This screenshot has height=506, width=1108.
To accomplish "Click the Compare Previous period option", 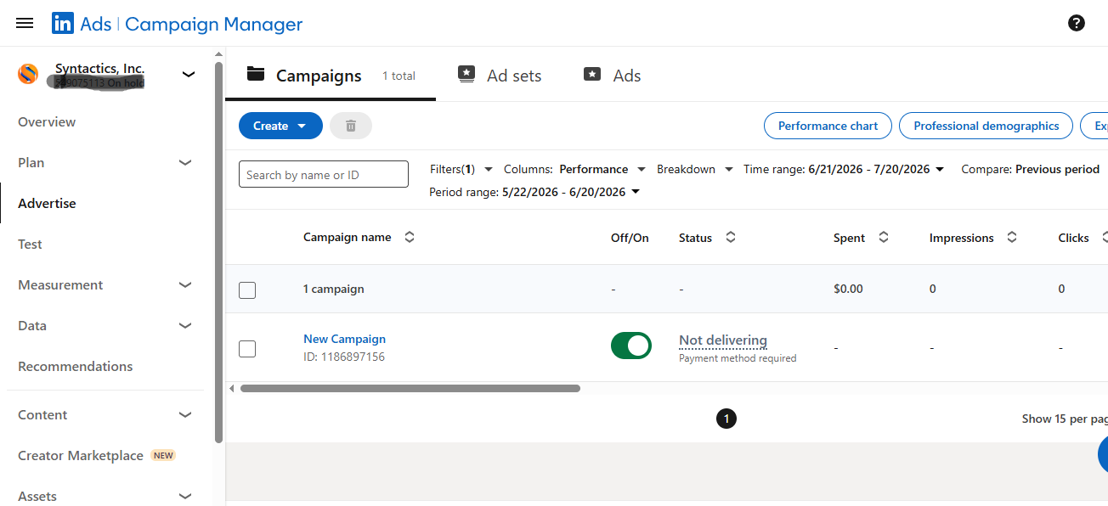I will click(1030, 169).
